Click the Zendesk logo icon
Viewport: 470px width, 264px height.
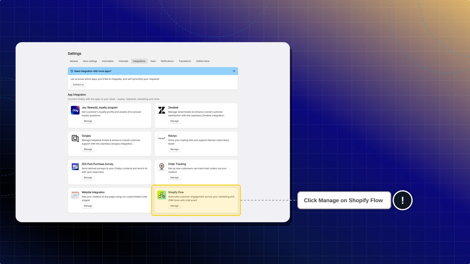(162, 110)
